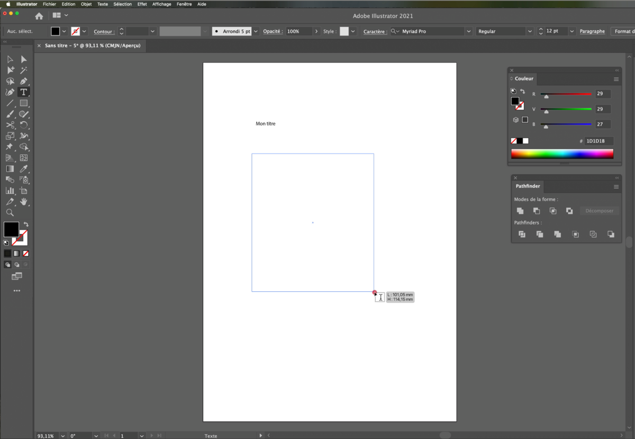Go to the Home screen icon

[x=39, y=16]
